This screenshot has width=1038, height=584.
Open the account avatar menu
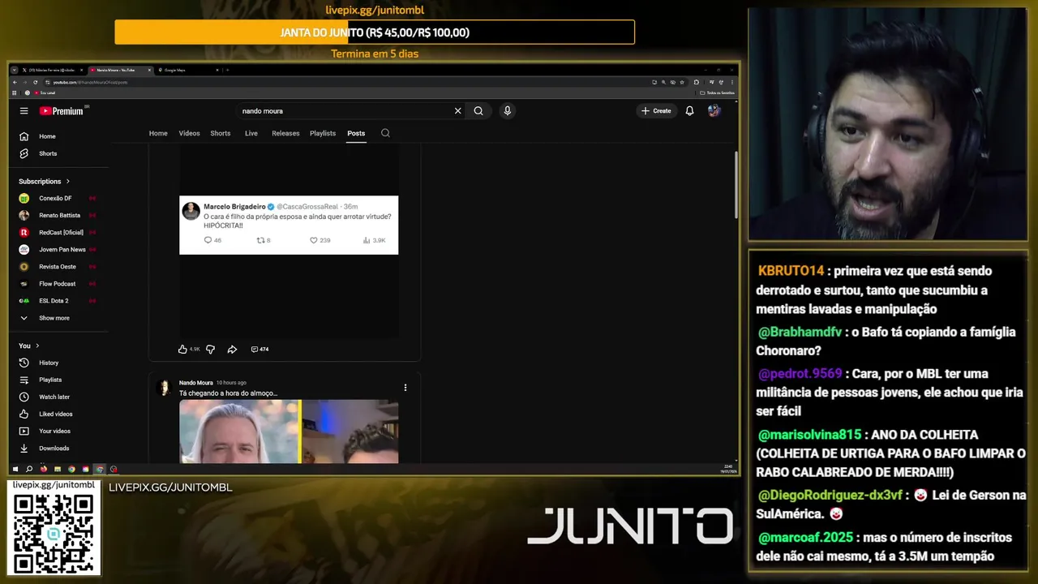[x=714, y=111]
